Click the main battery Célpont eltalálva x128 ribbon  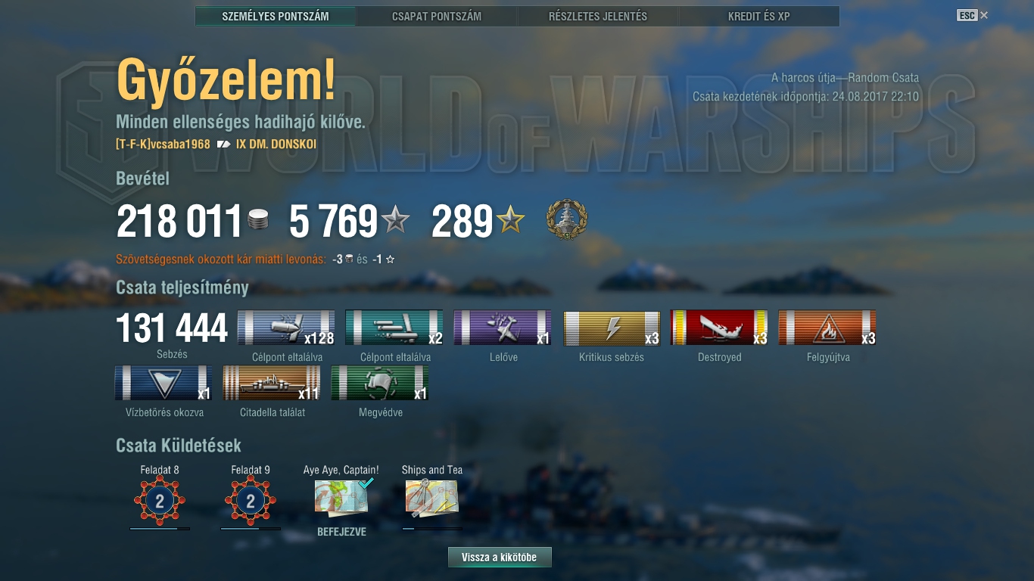pos(286,328)
